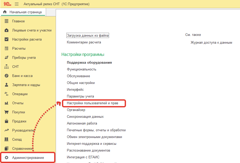The height and width of the screenshot is (163, 240).
Task: Open Поддержка оборудования settings
Action: [x=89, y=63]
